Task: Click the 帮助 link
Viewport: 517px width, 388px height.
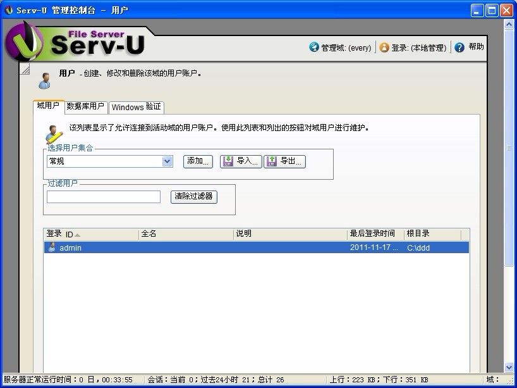Action: coord(476,47)
